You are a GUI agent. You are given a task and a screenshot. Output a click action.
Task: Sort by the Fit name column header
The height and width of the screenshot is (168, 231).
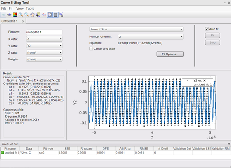(10, 149)
